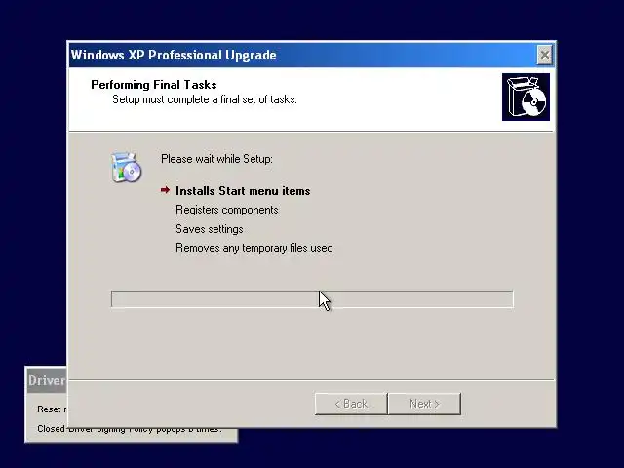Click "Setup must complete a final set of tasks."

pos(205,99)
